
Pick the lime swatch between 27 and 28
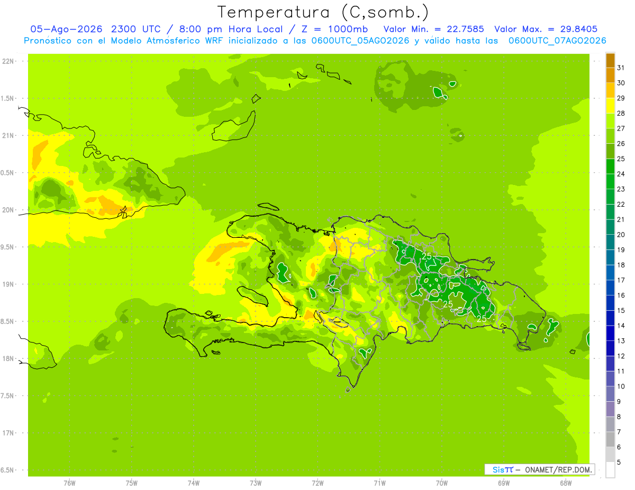[610, 121]
